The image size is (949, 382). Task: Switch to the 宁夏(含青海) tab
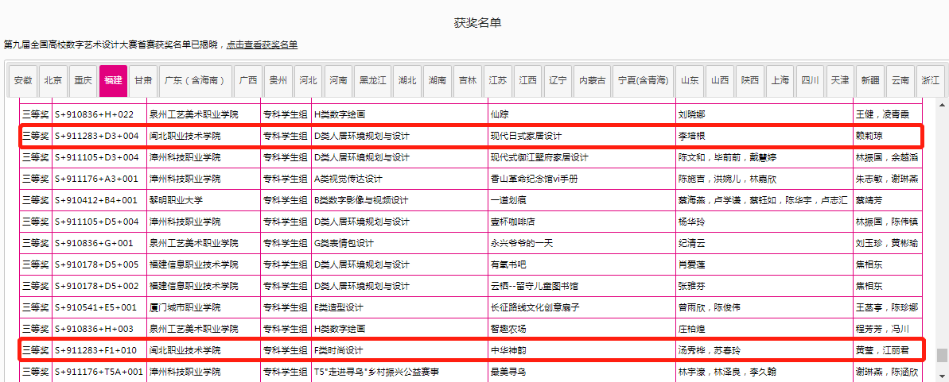click(643, 80)
